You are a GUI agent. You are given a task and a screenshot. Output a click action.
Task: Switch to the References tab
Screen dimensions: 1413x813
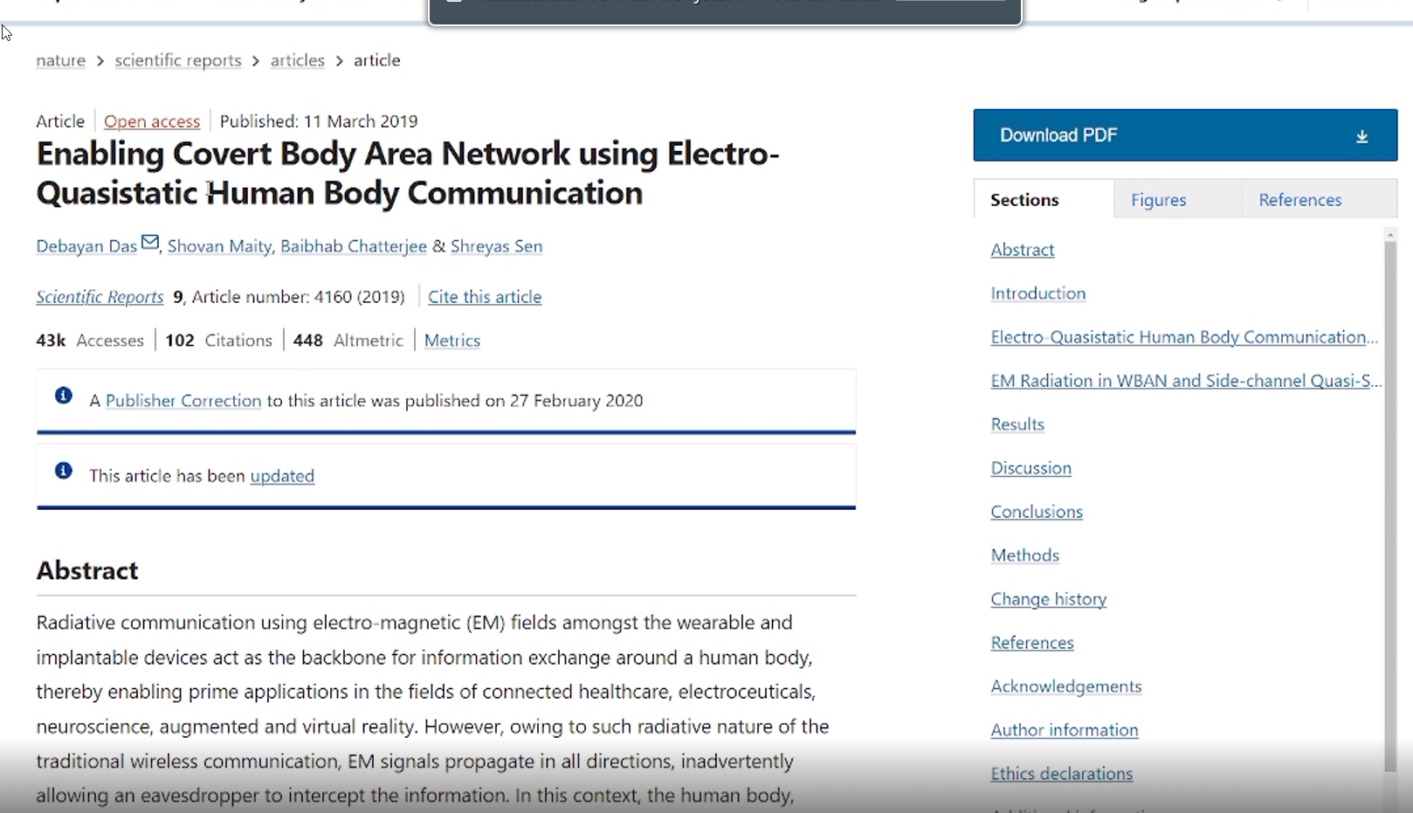pyautogui.click(x=1299, y=200)
